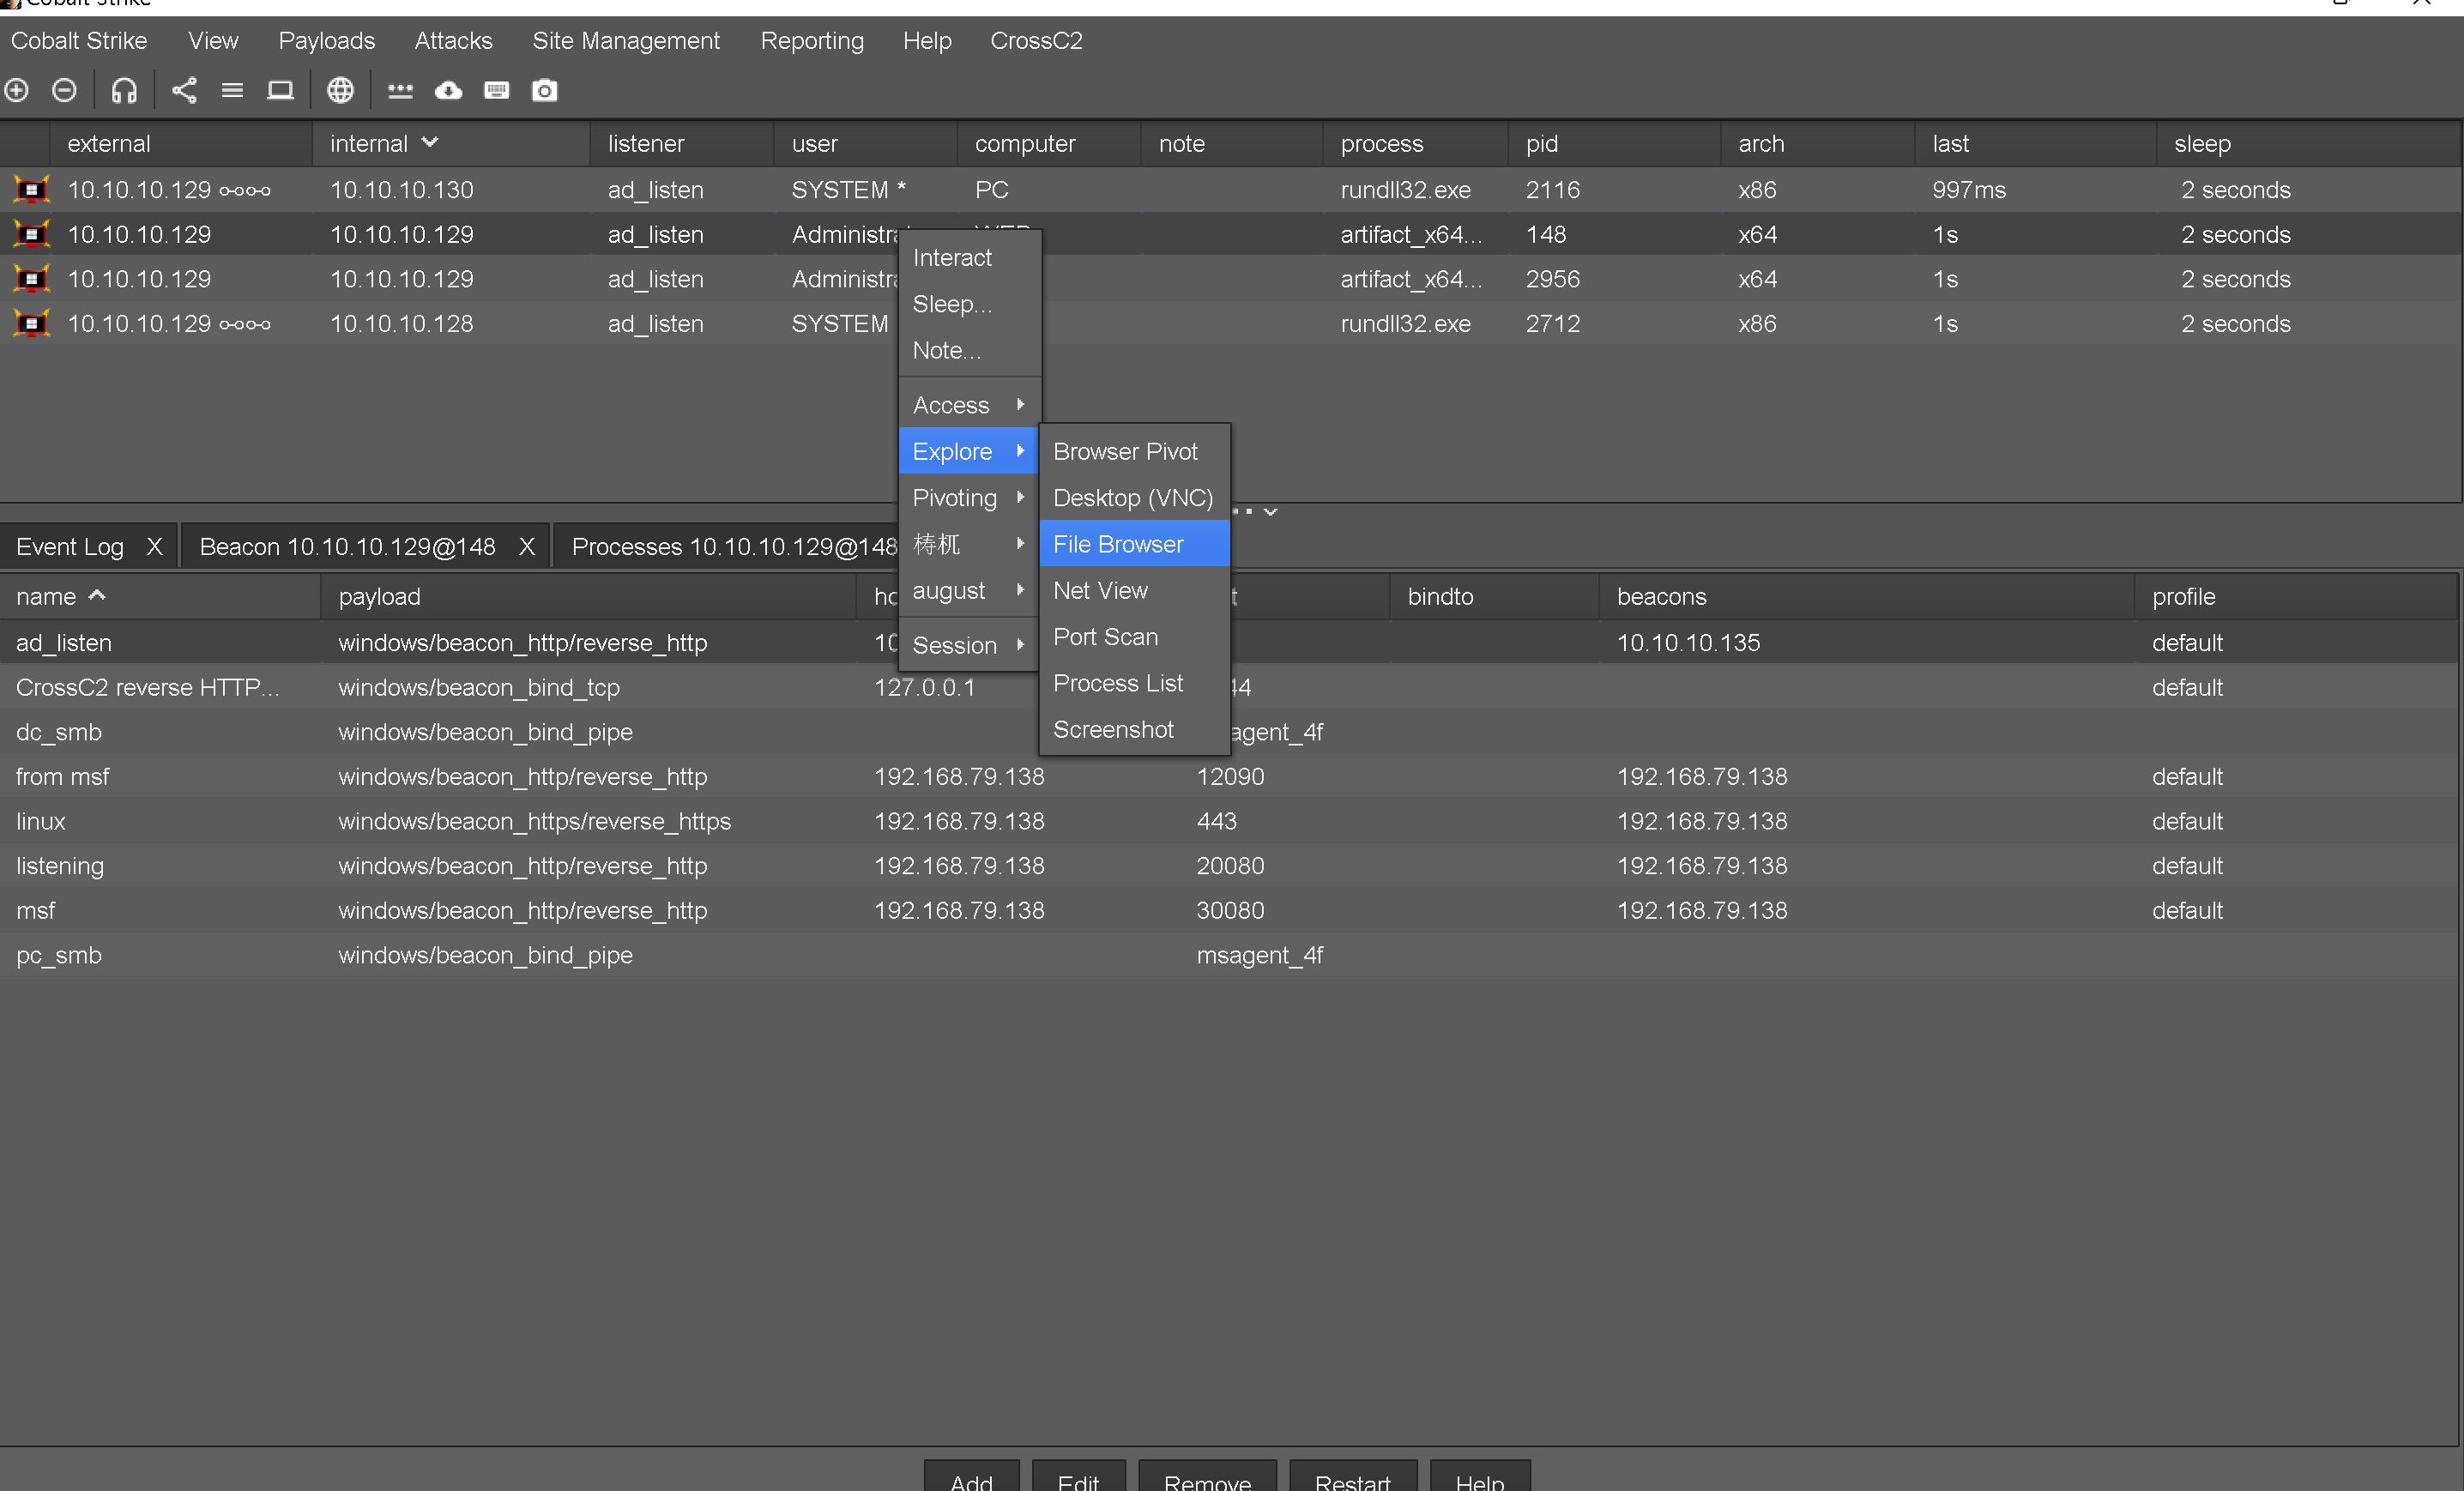Viewport: 2464px width, 1491px height.
Task: View credentials with the asterisks icon
Action: (x=400, y=91)
